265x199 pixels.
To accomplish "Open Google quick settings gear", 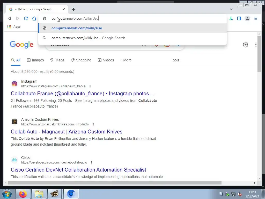I will 246,45.
